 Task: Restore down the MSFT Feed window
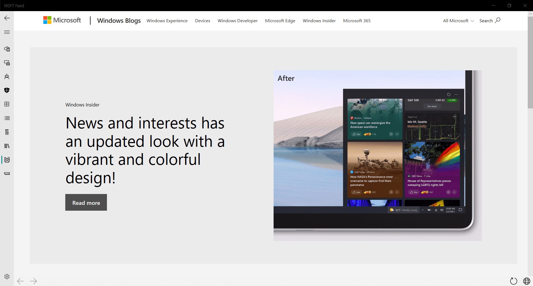tap(509, 6)
